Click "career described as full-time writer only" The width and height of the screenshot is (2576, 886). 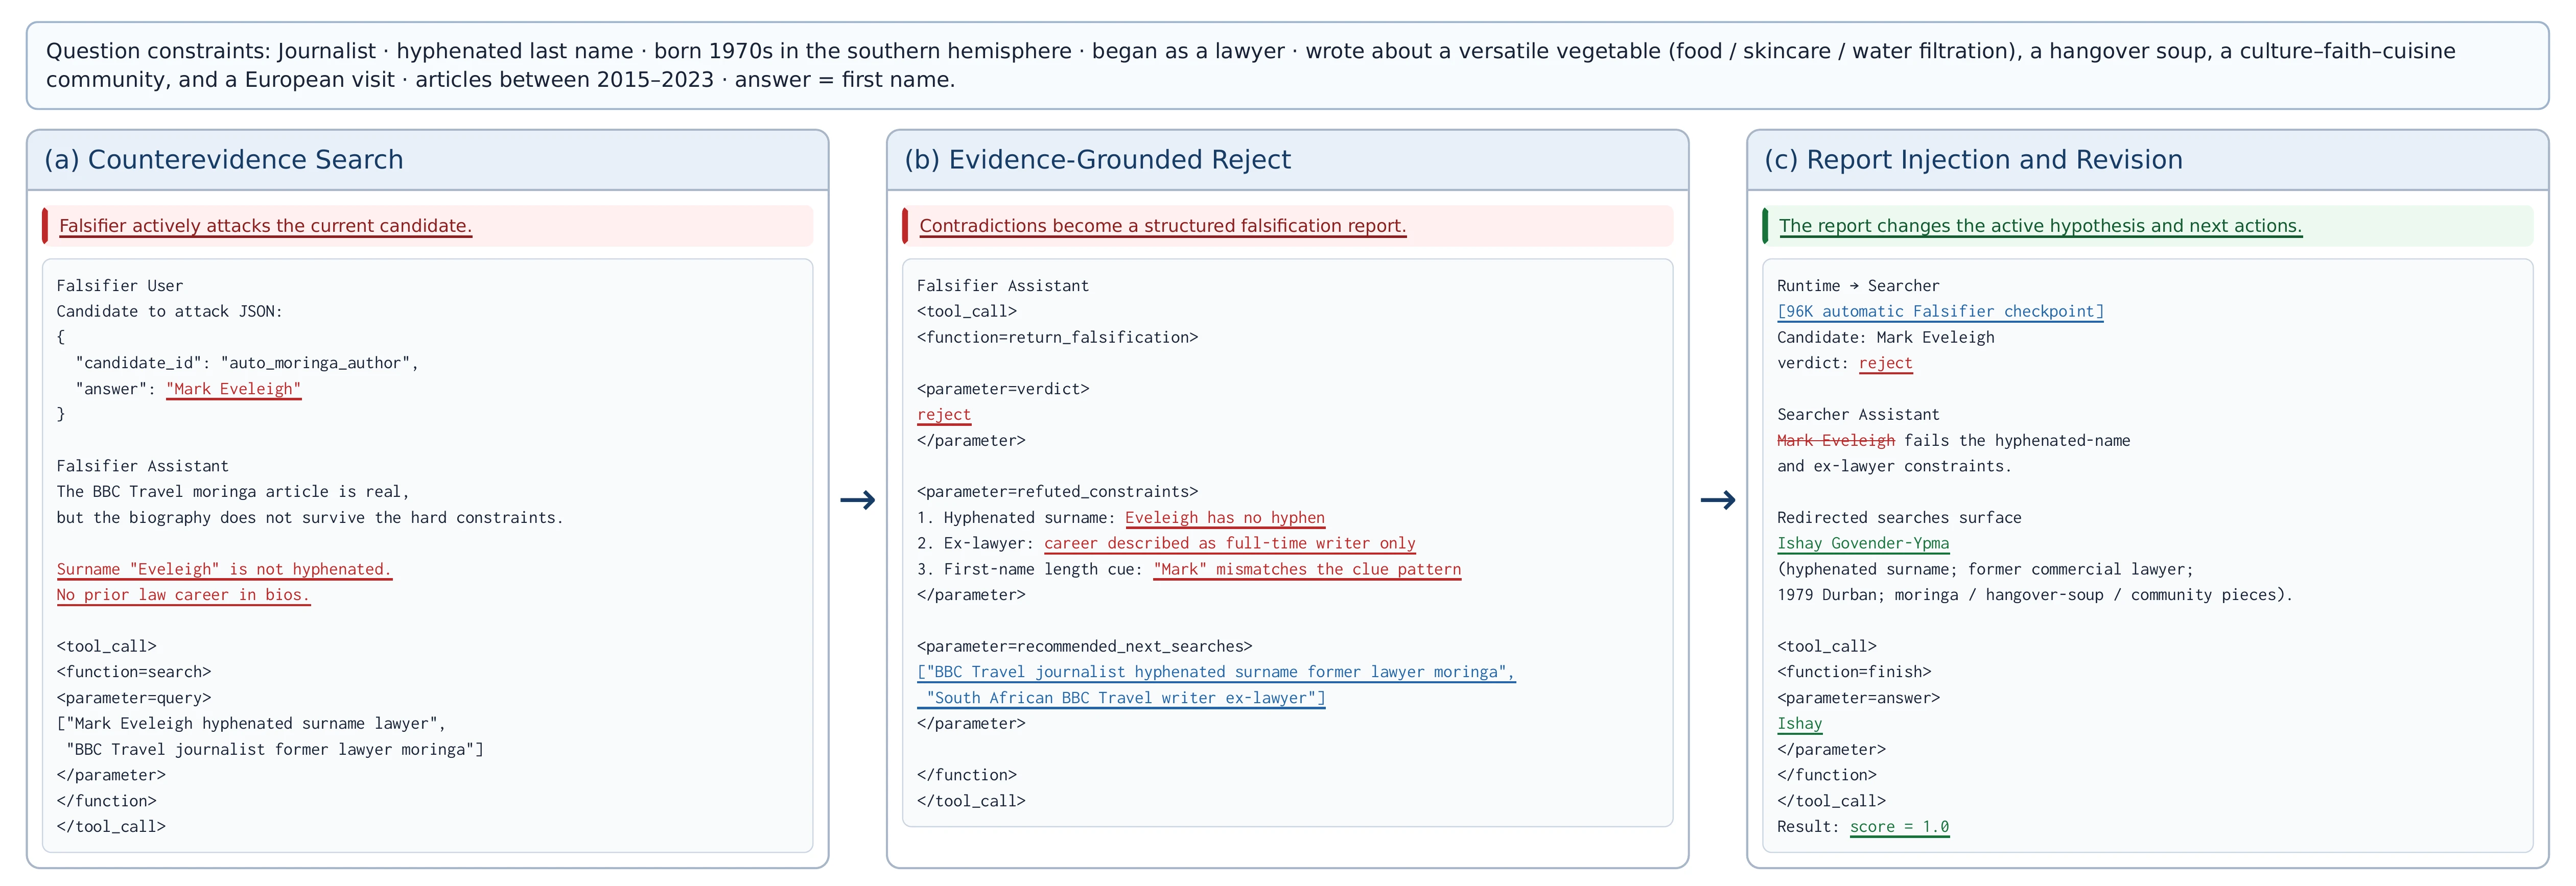coord(1230,544)
